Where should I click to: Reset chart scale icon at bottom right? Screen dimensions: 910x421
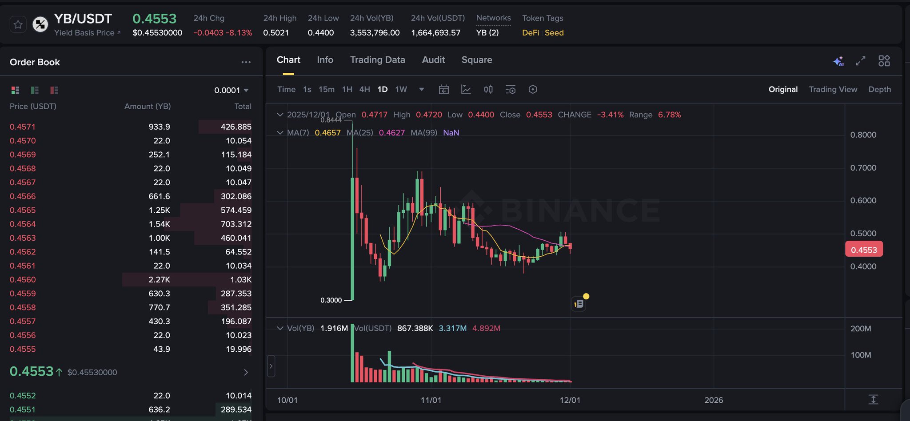pyautogui.click(x=873, y=400)
